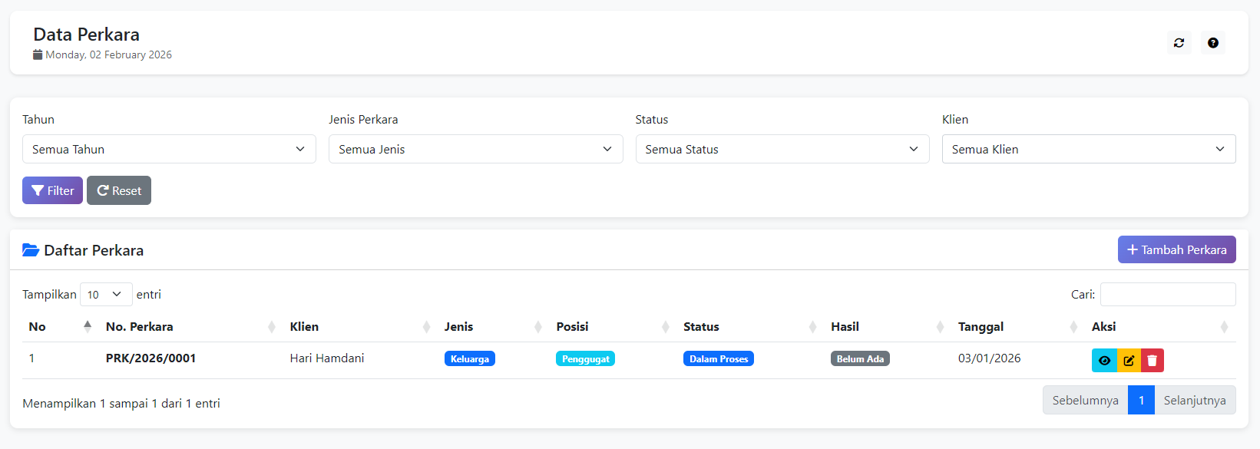Screen dimensions: 1260x449
Task: Select page 1 in the pagination
Action: click(x=1141, y=400)
